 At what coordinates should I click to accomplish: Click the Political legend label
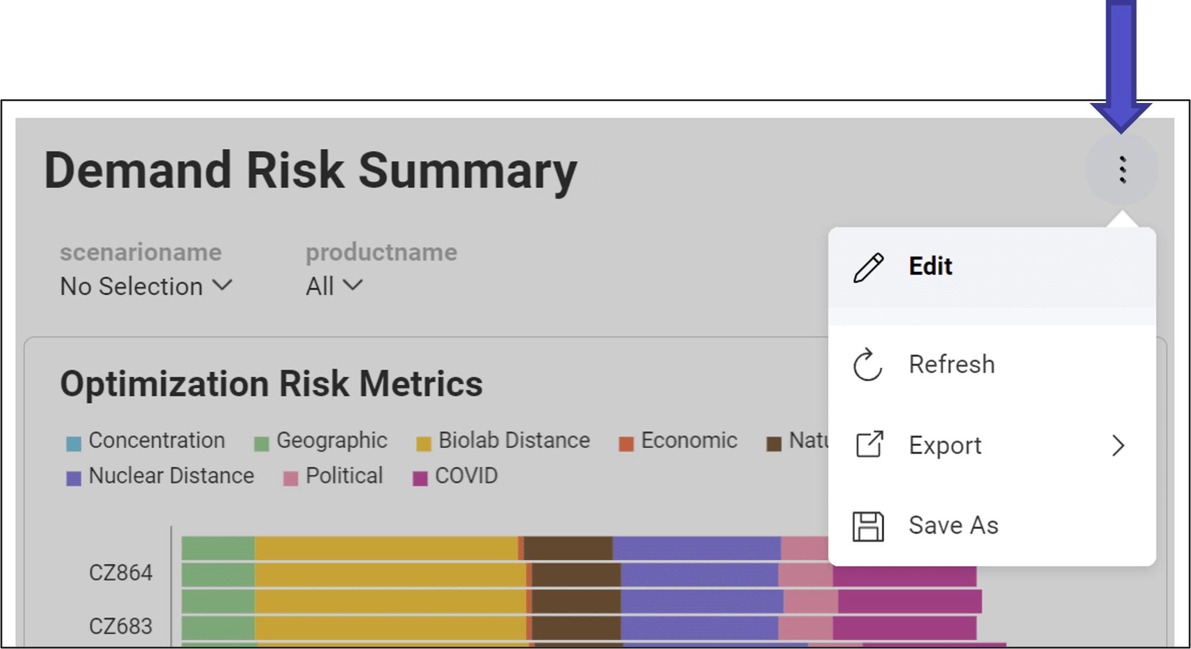pos(344,476)
